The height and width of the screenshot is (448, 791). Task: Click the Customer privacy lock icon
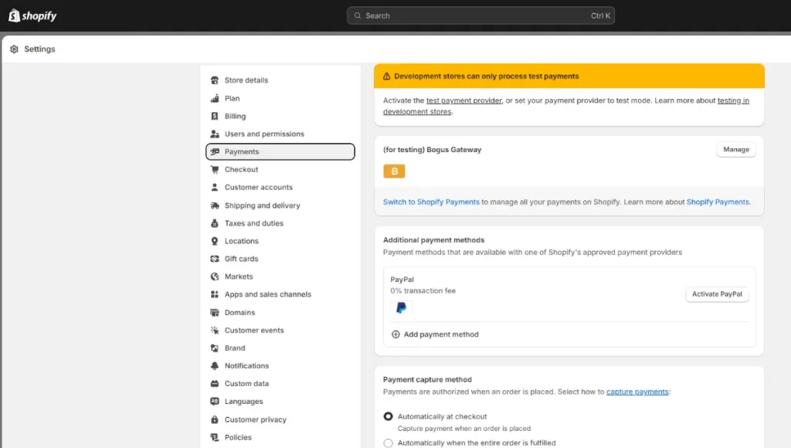[x=215, y=419]
